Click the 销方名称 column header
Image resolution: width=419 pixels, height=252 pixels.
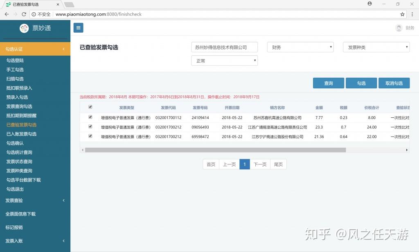click(277, 108)
